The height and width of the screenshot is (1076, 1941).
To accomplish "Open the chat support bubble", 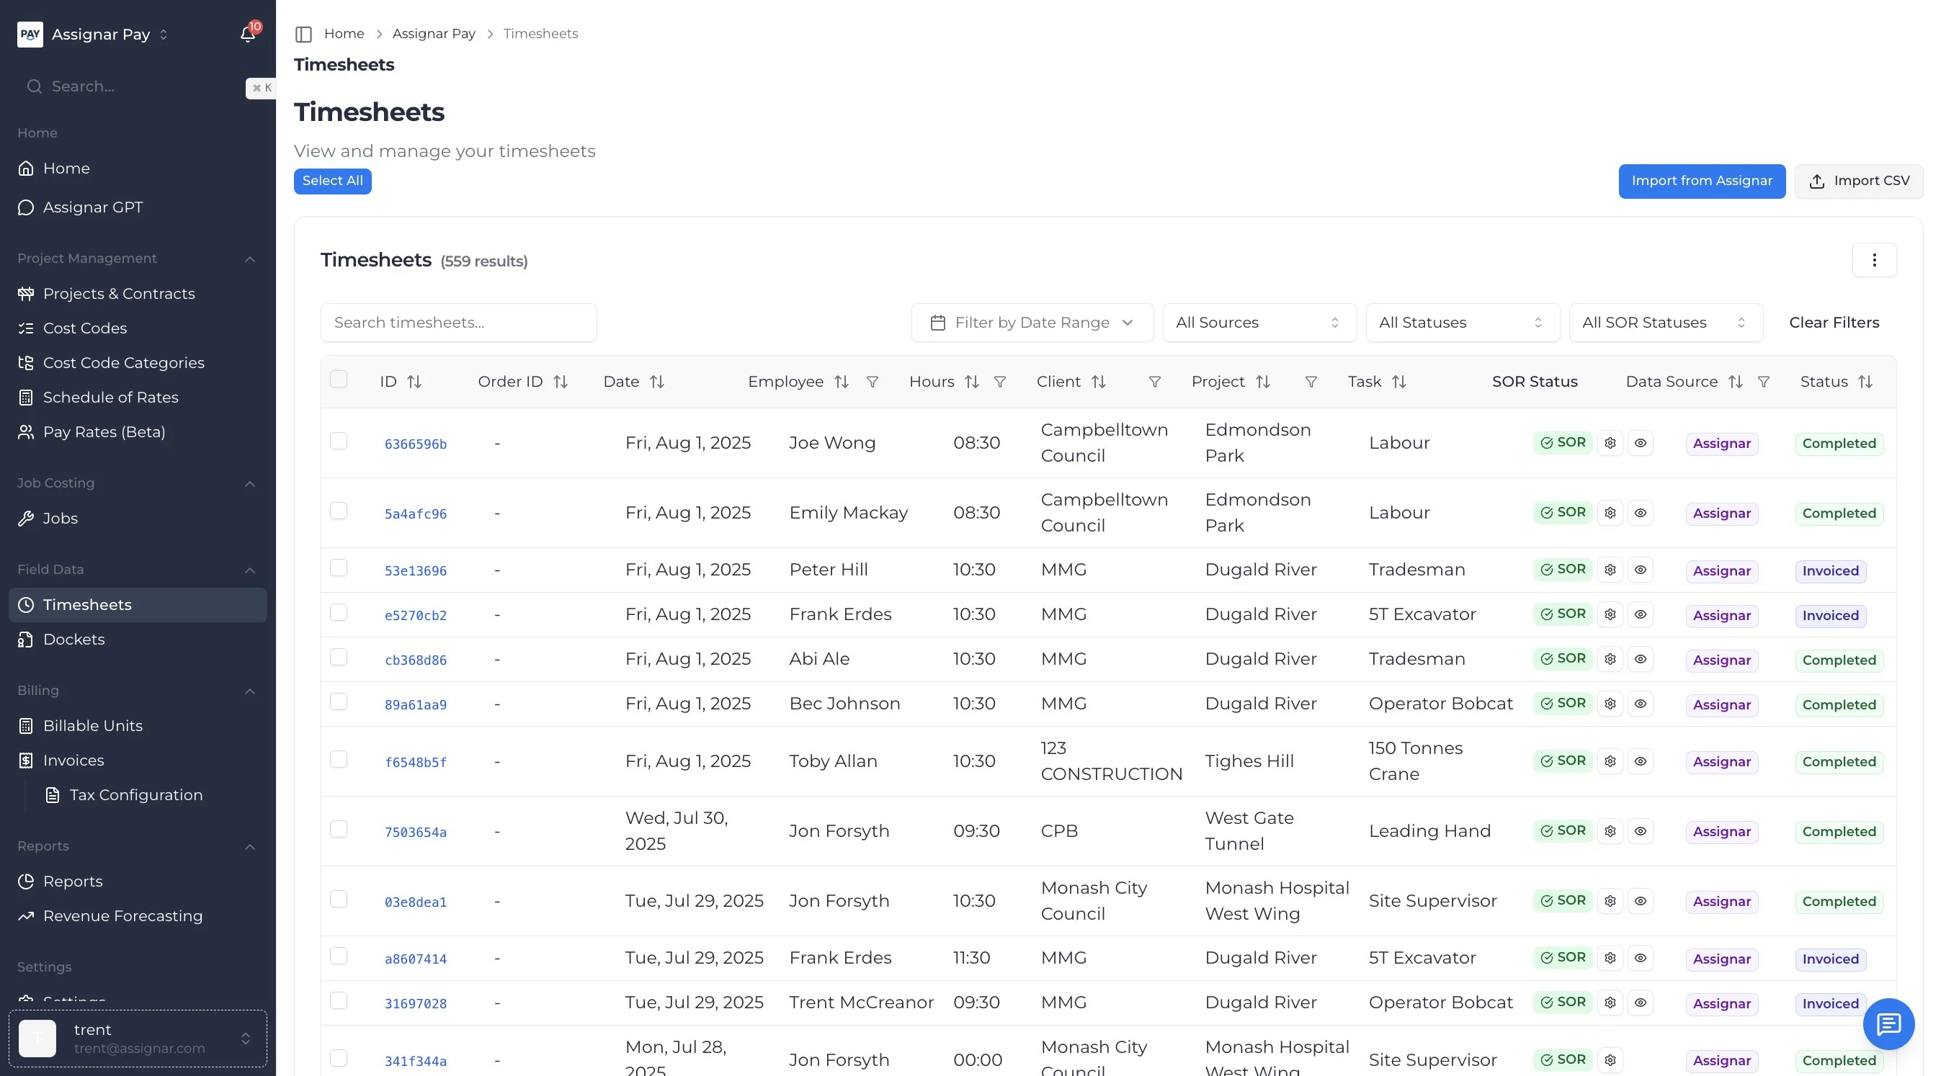I will [1888, 1024].
